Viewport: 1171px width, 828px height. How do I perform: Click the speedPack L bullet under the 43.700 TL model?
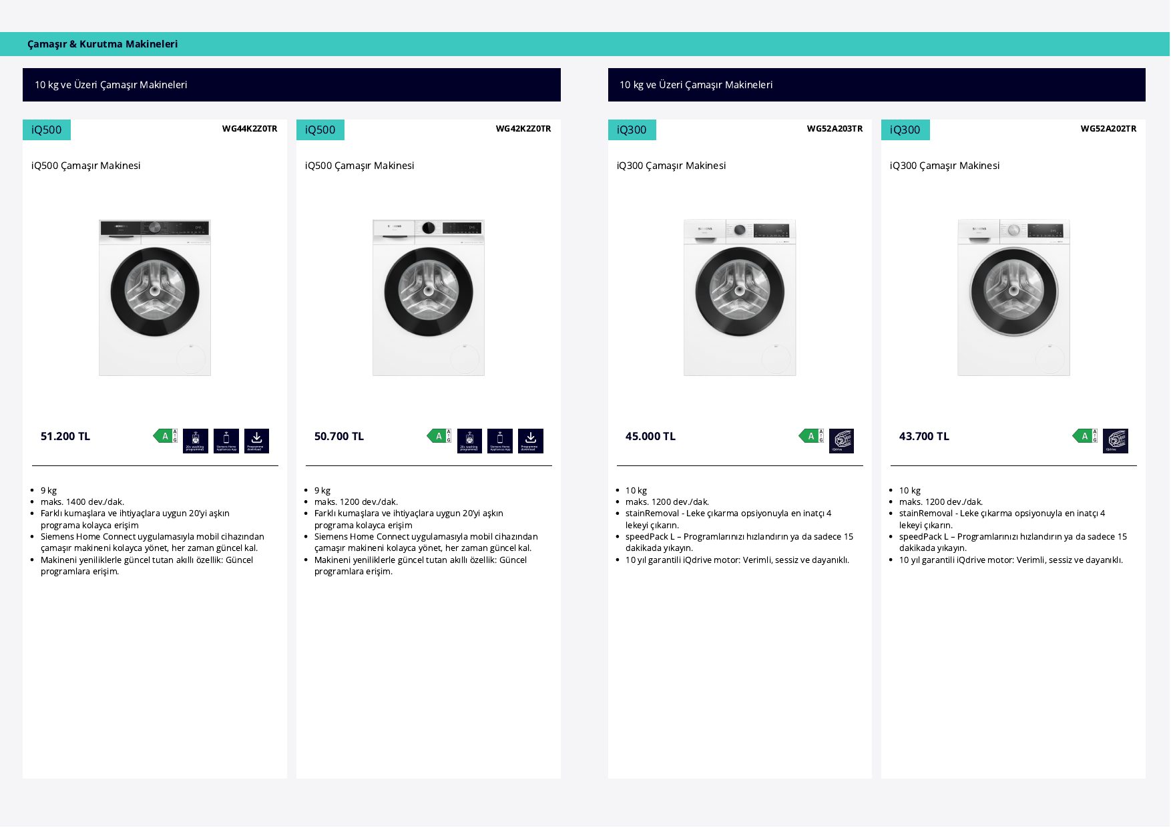[x=1013, y=542]
